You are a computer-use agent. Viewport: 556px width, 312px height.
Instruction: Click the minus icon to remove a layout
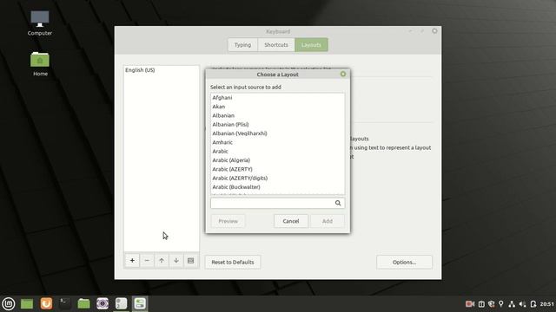pos(147,261)
